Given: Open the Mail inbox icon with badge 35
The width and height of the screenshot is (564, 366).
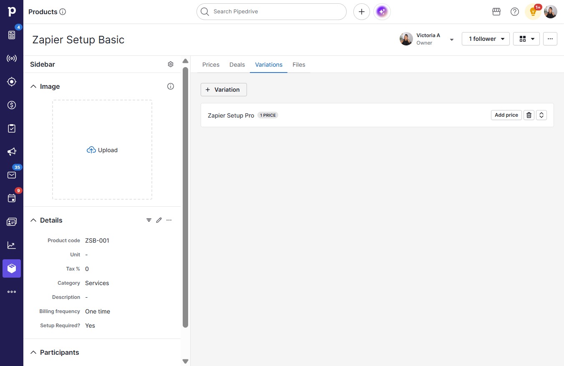Looking at the screenshot, I should coord(12,175).
